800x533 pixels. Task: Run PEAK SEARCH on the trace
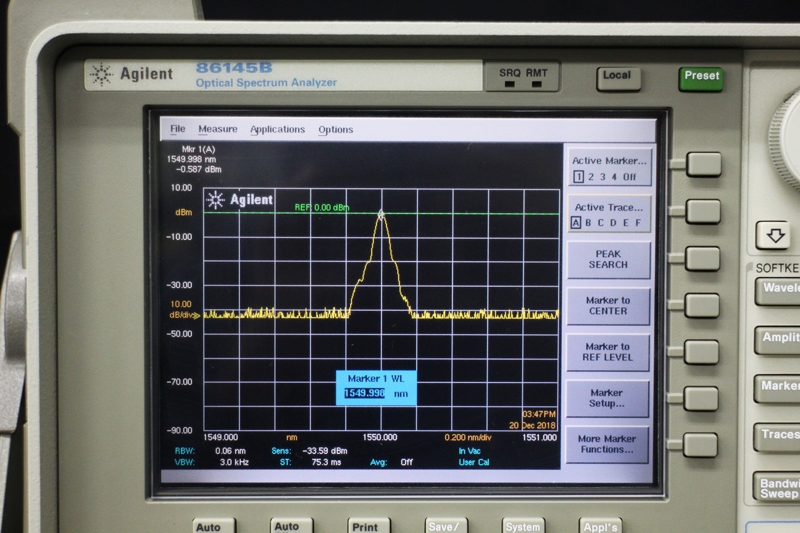pos(609,260)
